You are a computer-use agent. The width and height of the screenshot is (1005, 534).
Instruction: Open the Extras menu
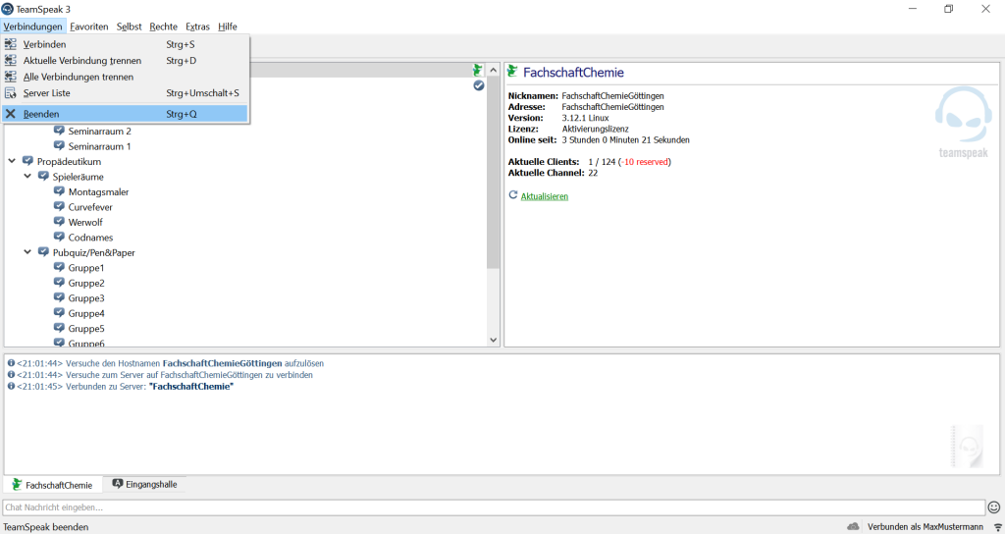197,27
